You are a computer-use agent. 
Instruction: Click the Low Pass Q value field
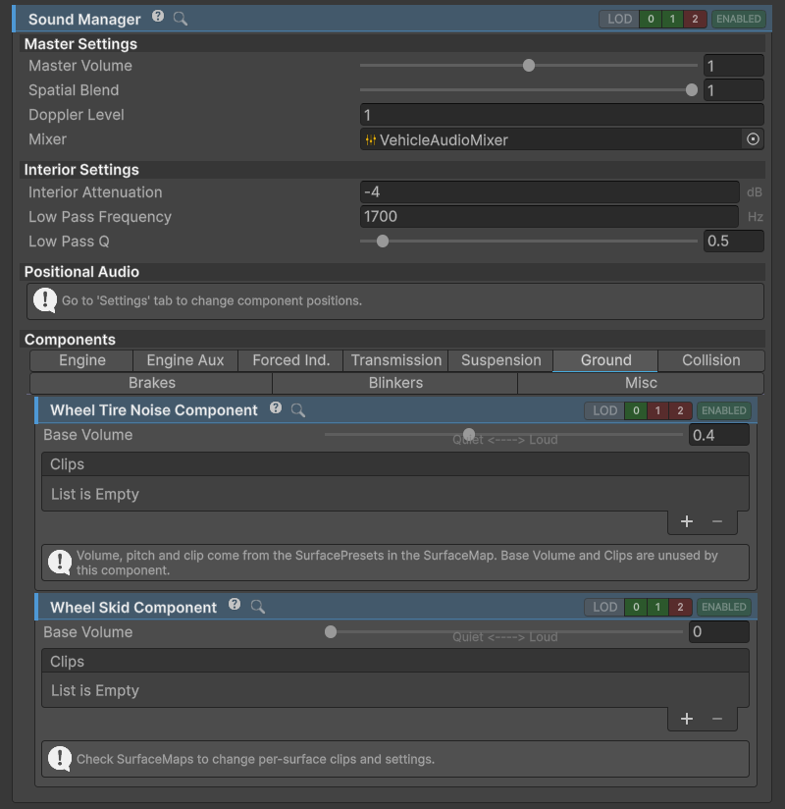tap(733, 241)
